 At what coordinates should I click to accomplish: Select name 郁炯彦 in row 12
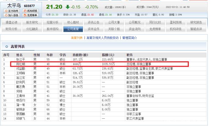click(x=20, y=110)
